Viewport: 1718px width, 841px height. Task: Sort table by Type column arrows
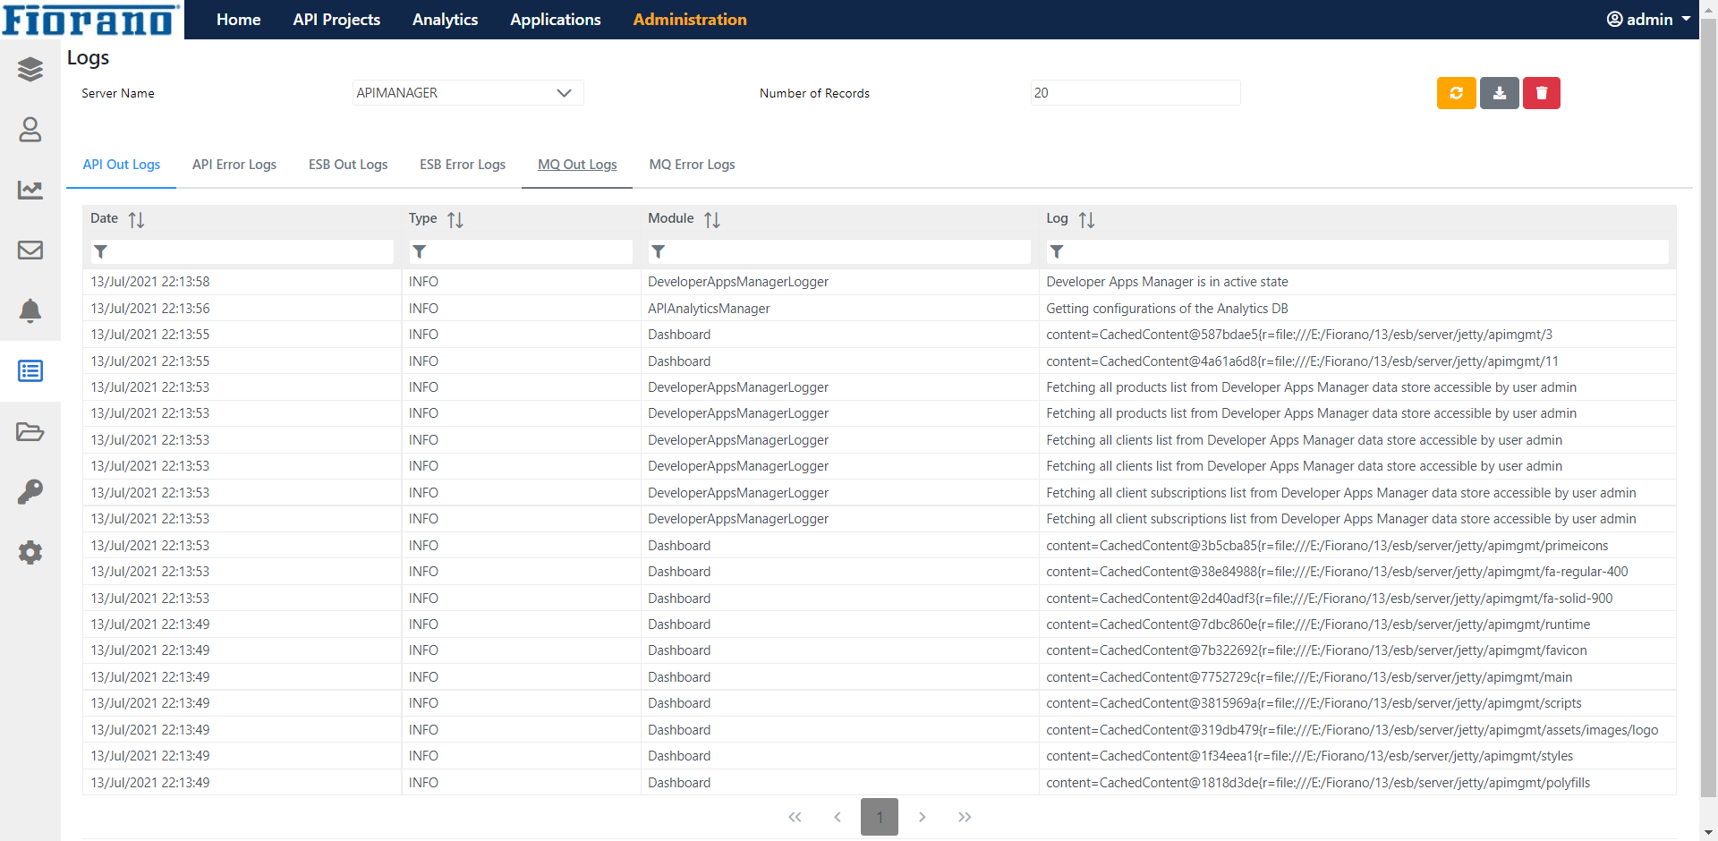click(x=455, y=219)
